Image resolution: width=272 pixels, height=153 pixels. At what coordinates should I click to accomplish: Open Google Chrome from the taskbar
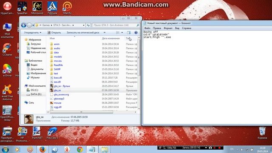pos(80,149)
